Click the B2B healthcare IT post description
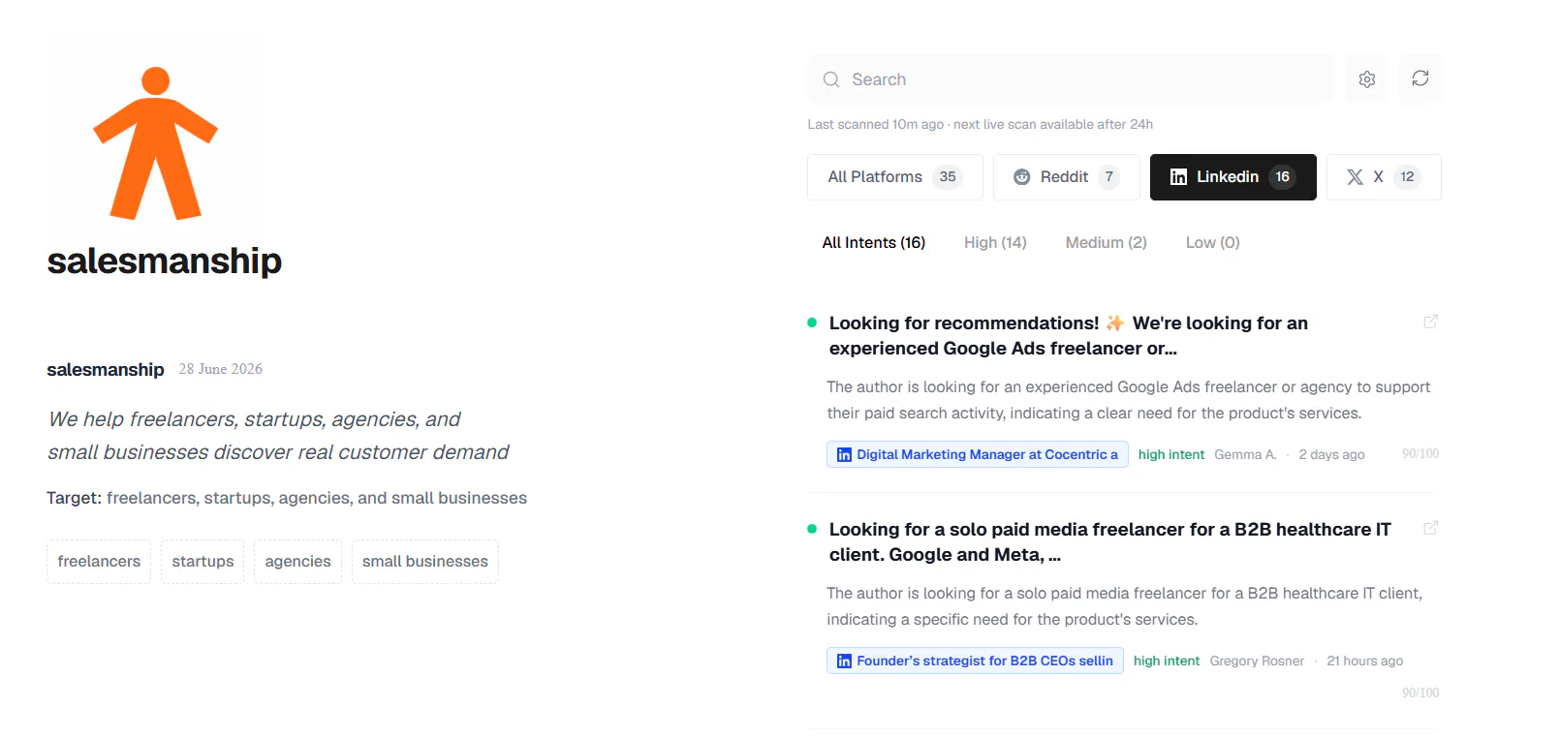 [1124, 606]
